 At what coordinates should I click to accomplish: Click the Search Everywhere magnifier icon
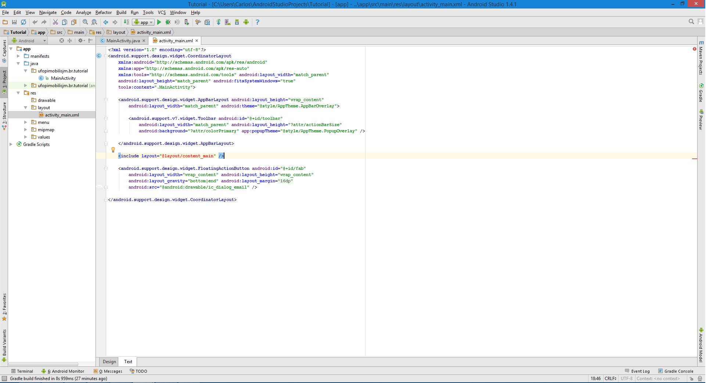click(691, 22)
